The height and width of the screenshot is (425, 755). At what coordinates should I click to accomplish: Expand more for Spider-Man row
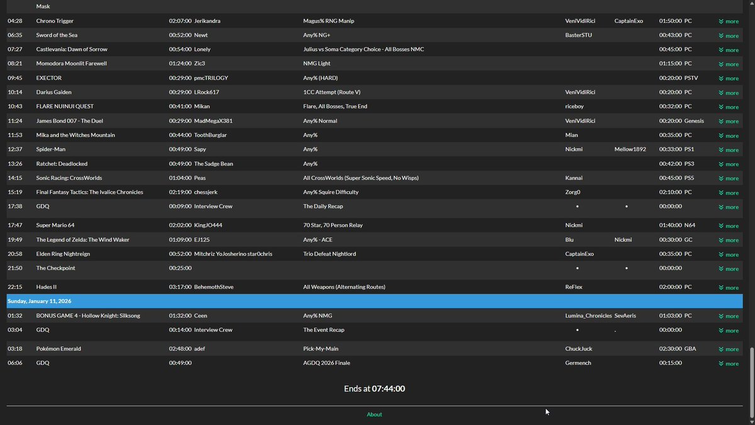tap(729, 150)
